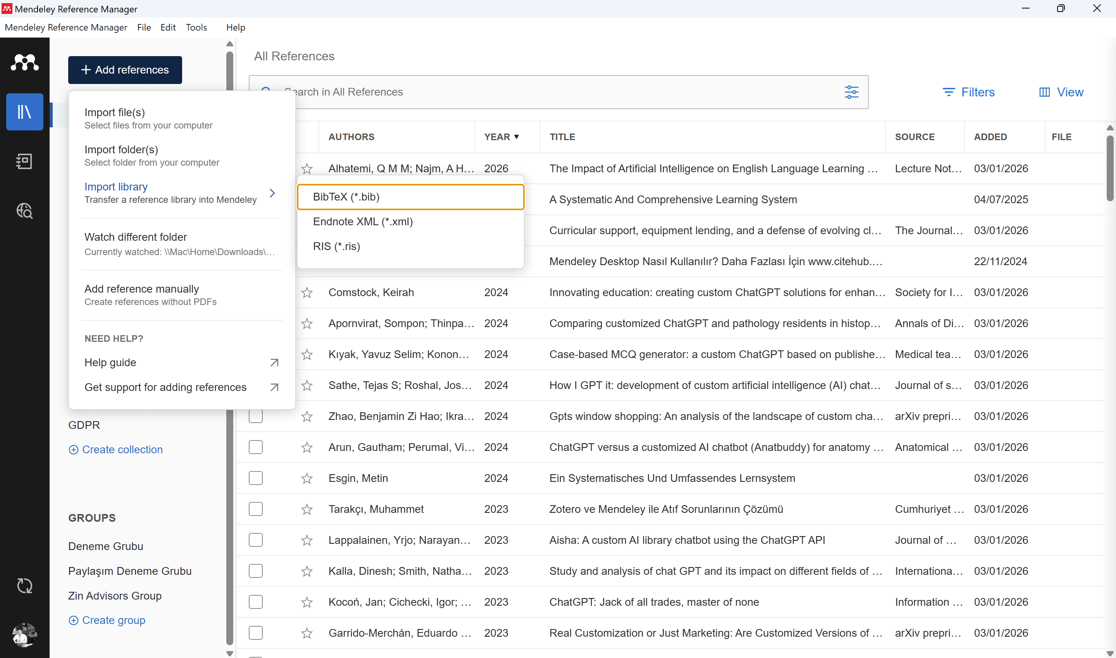The width and height of the screenshot is (1116, 658).
Task: Click the sync icon in sidebar
Action: (x=24, y=586)
